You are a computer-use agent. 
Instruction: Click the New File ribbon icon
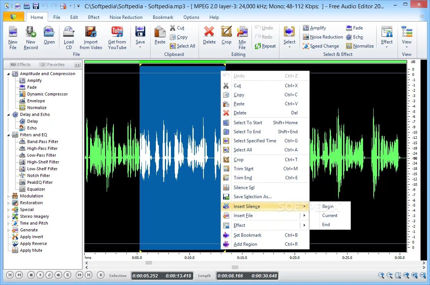click(x=12, y=38)
